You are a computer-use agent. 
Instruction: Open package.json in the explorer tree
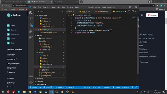pos(46,75)
